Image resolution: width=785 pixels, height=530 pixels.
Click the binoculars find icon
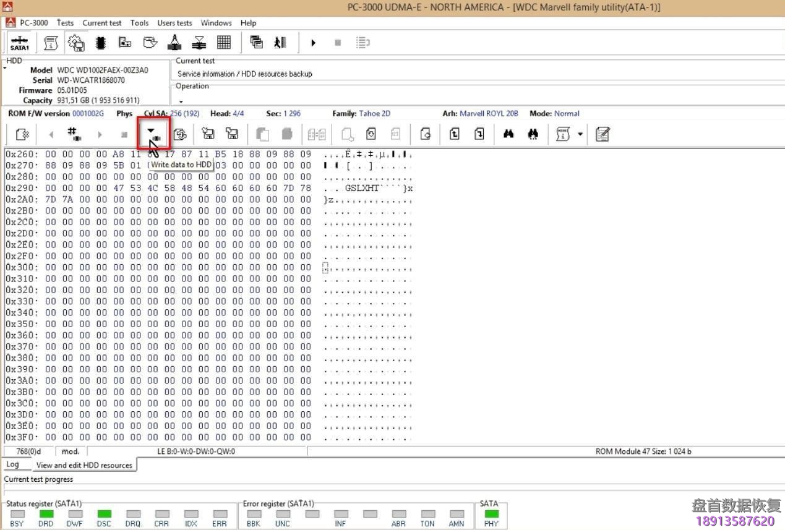(508, 134)
